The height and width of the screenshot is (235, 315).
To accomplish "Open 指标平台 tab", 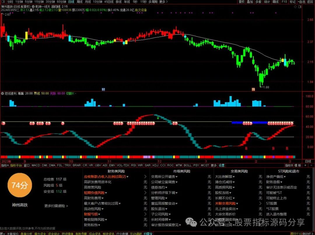I will point(16,165).
